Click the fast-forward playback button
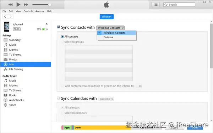213x133 pixels. point(26,5)
